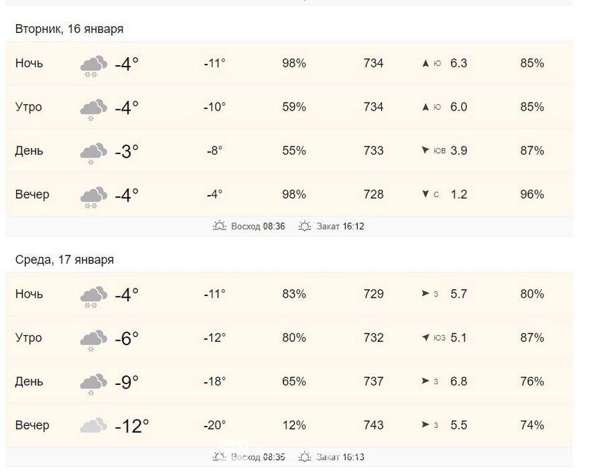Click Wednesday evening precipitation chance 12%
Screen dimensions: 590x475
tap(294, 425)
